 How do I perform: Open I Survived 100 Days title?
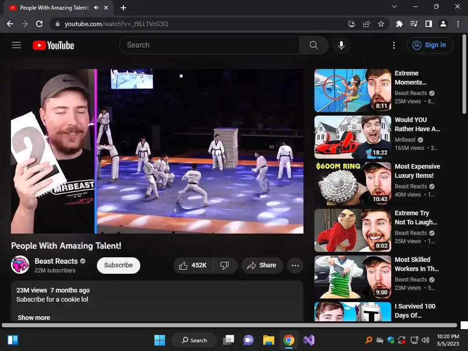(x=415, y=311)
